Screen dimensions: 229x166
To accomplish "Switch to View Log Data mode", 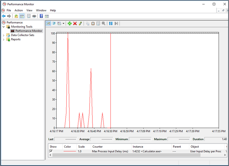I will (x=54, y=23).
